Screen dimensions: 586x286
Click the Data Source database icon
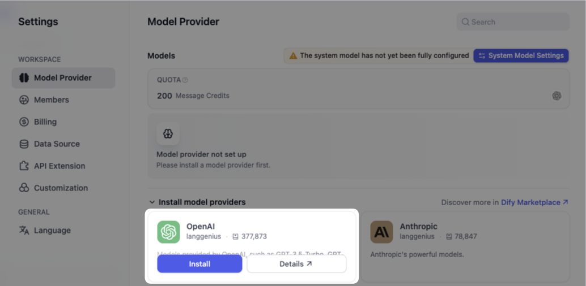(24, 144)
